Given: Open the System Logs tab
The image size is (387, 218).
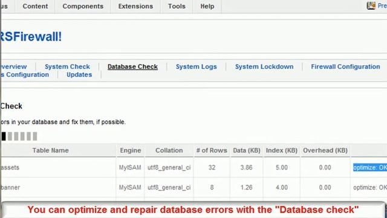Looking at the screenshot, I should [x=196, y=67].
